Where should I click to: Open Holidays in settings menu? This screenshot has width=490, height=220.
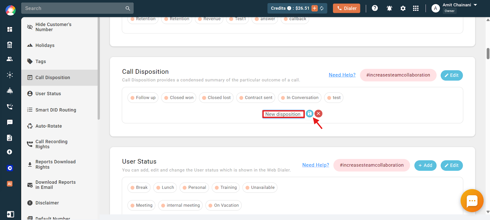pyautogui.click(x=59, y=45)
